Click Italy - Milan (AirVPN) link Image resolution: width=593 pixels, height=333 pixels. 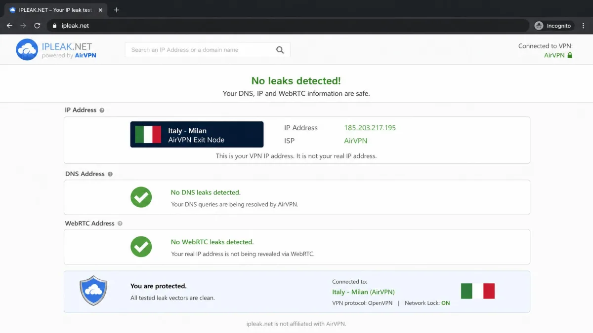[x=363, y=292]
